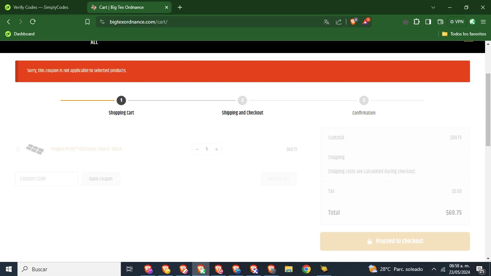
Task: Click the page scrollbar down arrow
Action: click(x=488, y=259)
